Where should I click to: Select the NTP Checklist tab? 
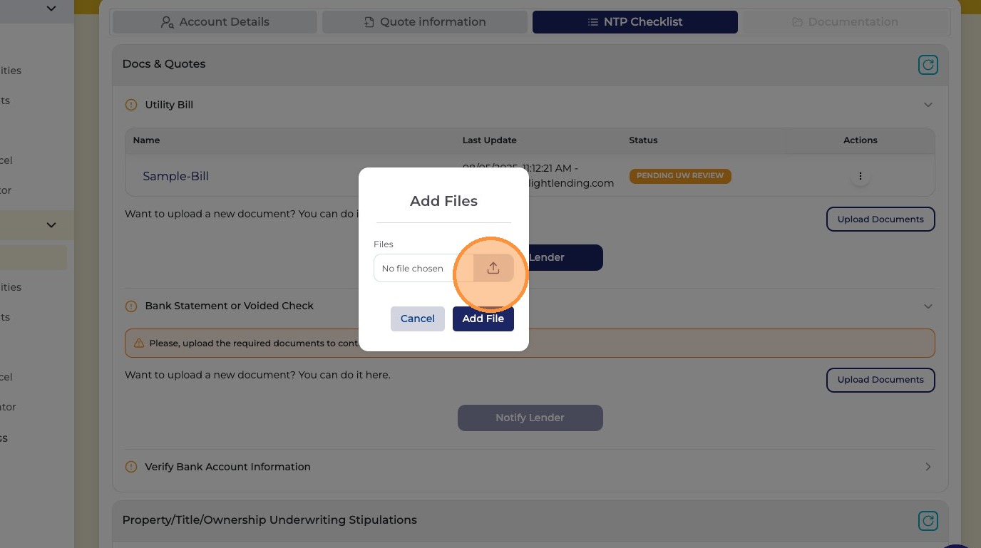pyautogui.click(x=635, y=22)
